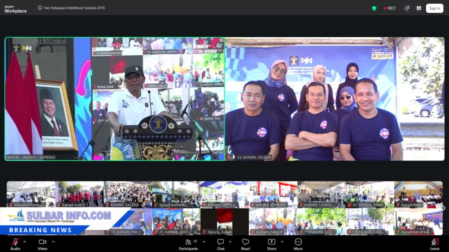Image resolution: width=449 pixels, height=252 pixels.
Task: Change layout with the grid View icon
Action: pyautogui.click(x=419, y=8)
